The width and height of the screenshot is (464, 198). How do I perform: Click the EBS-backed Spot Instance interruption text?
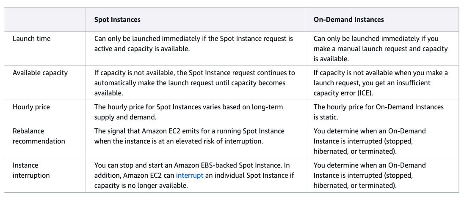click(195, 175)
